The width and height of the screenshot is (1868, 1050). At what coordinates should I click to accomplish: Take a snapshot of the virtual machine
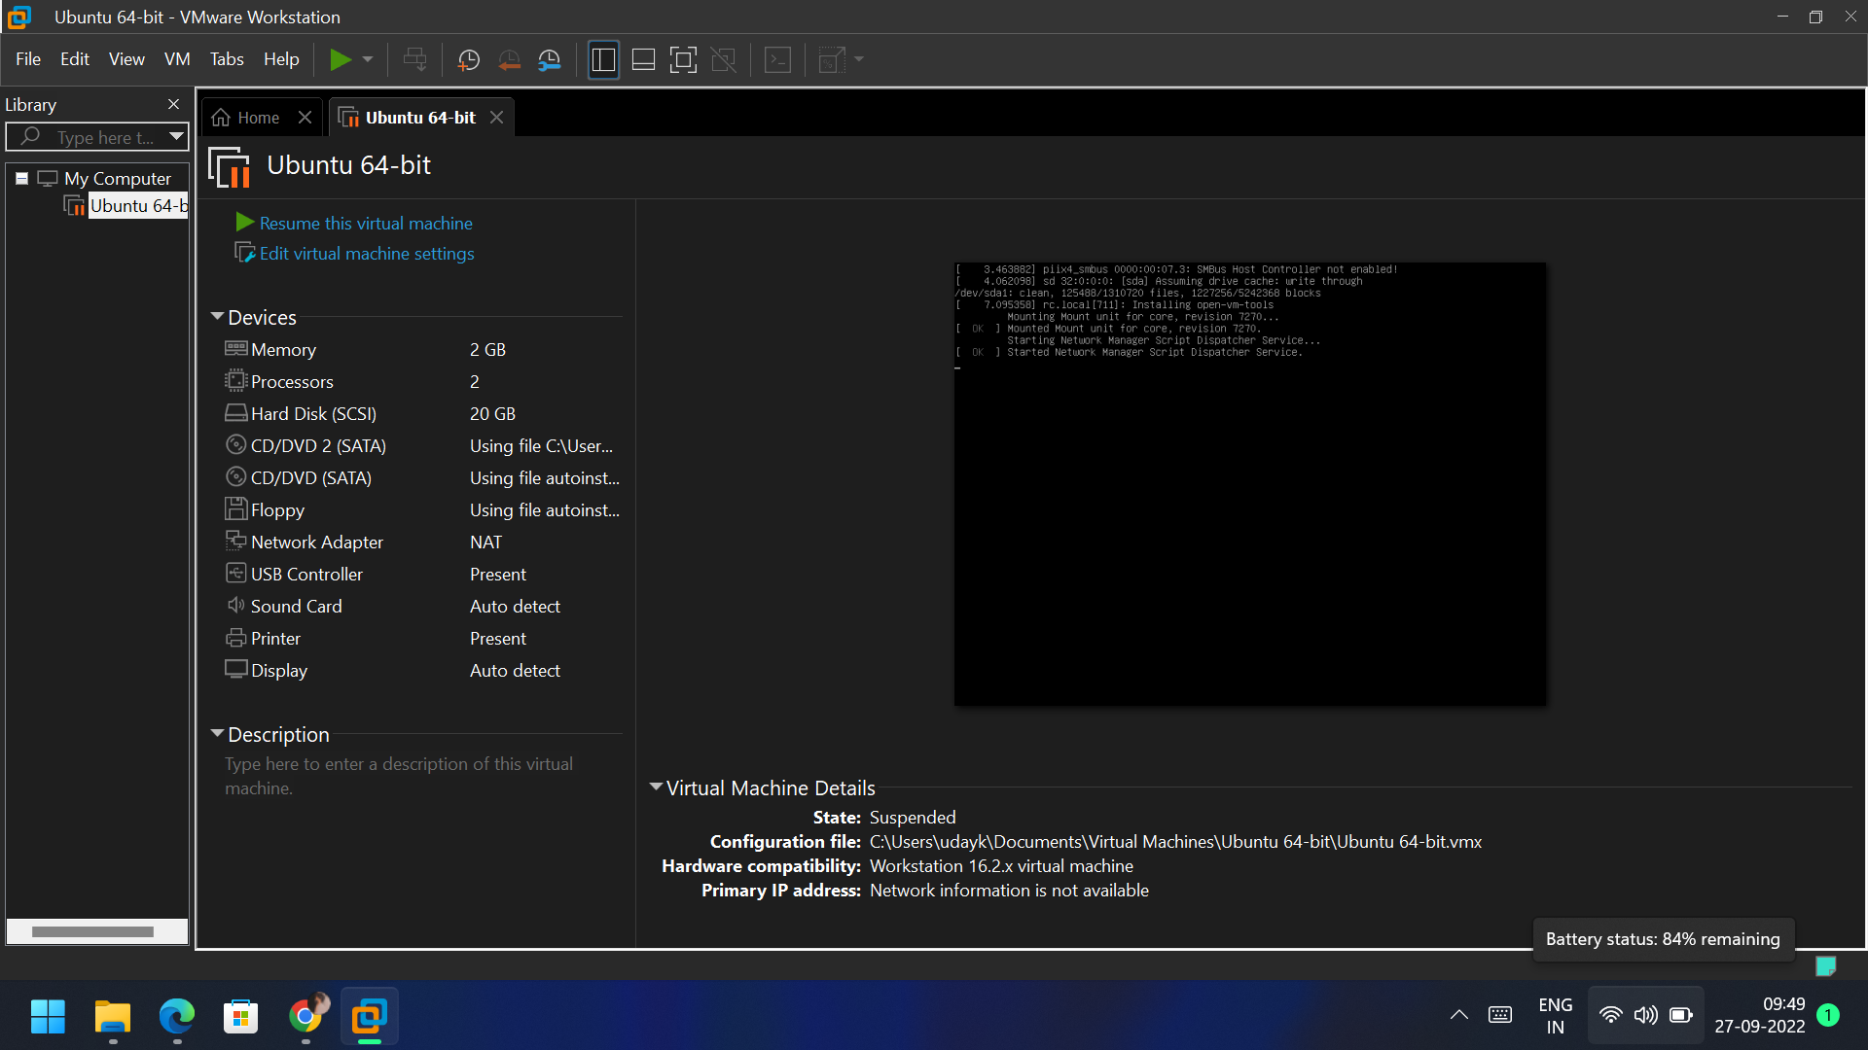tap(468, 59)
